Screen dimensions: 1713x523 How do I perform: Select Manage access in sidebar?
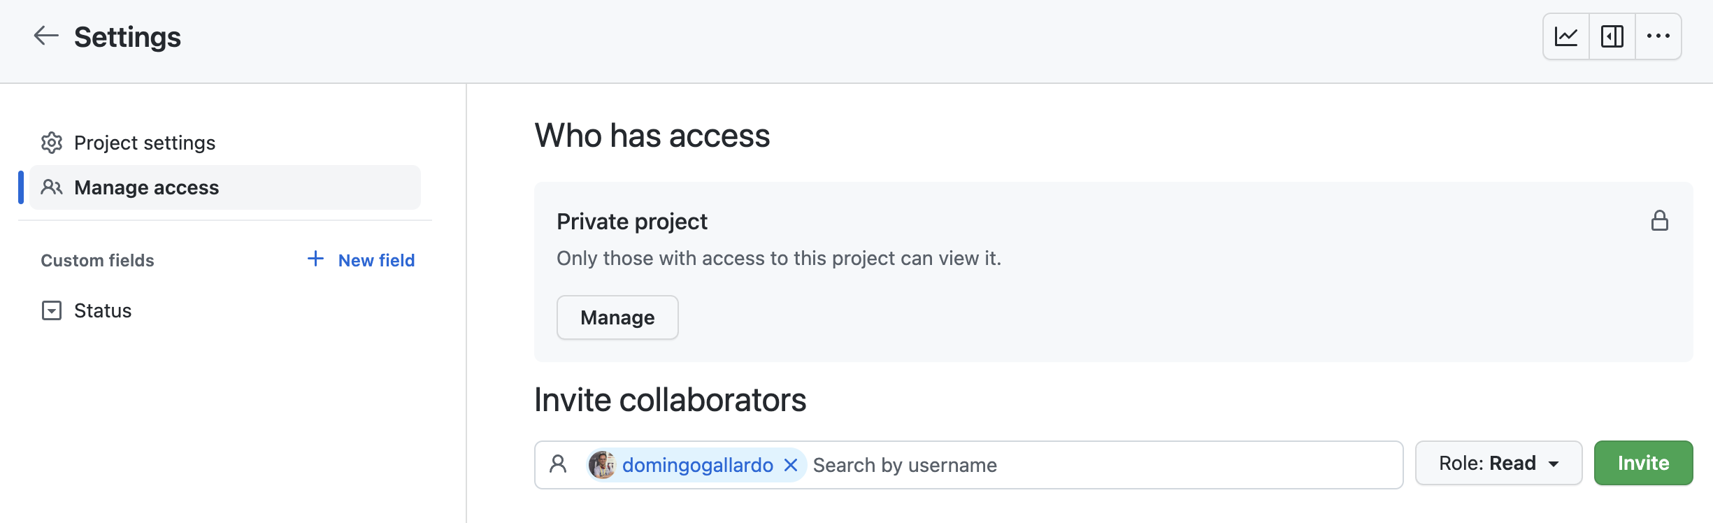(x=225, y=187)
